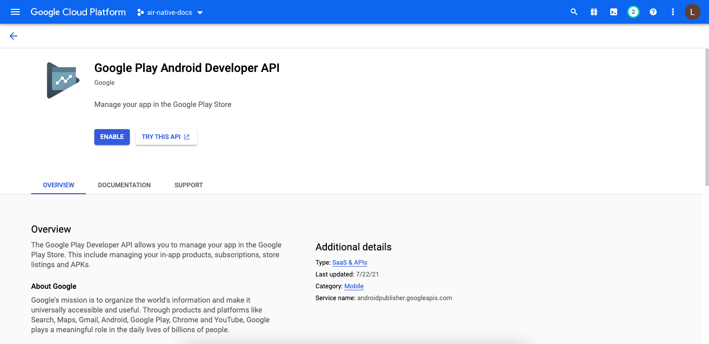This screenshot has width=709, height=344.
Task: Click the user account avatar
Action: 692,12
